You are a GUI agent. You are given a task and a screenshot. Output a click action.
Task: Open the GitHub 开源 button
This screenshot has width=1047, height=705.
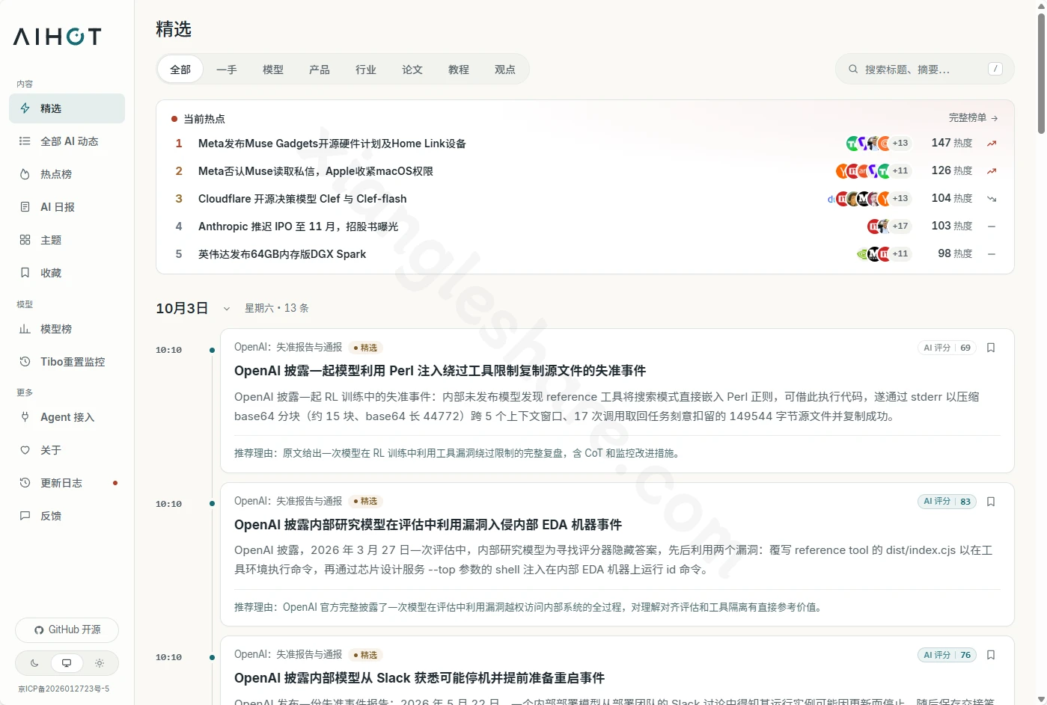click(67, 630)
